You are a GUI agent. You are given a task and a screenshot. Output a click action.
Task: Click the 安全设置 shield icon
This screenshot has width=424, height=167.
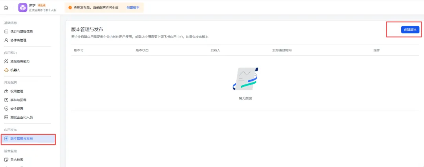(7, 108)
